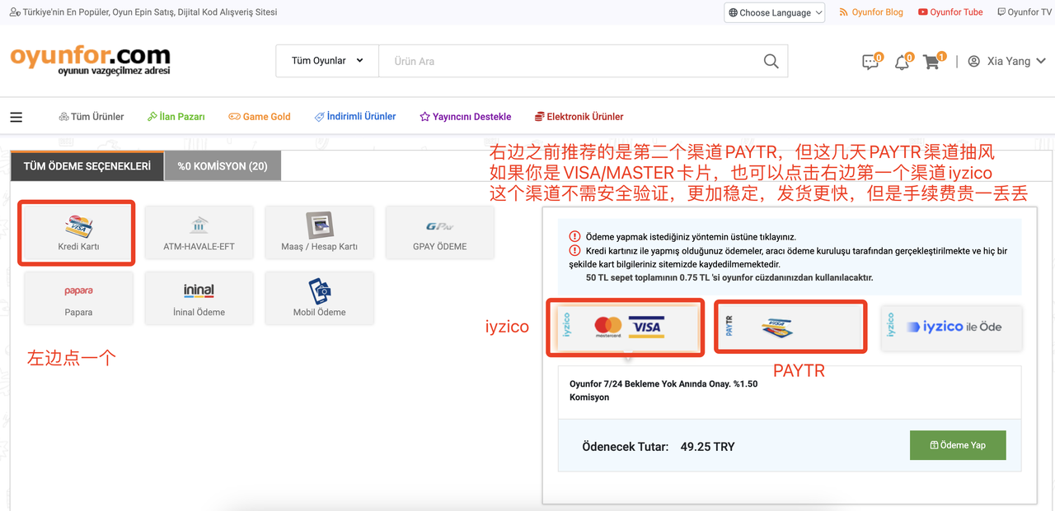
Task: Click the search magnifier icon
Action: [771, 62]
